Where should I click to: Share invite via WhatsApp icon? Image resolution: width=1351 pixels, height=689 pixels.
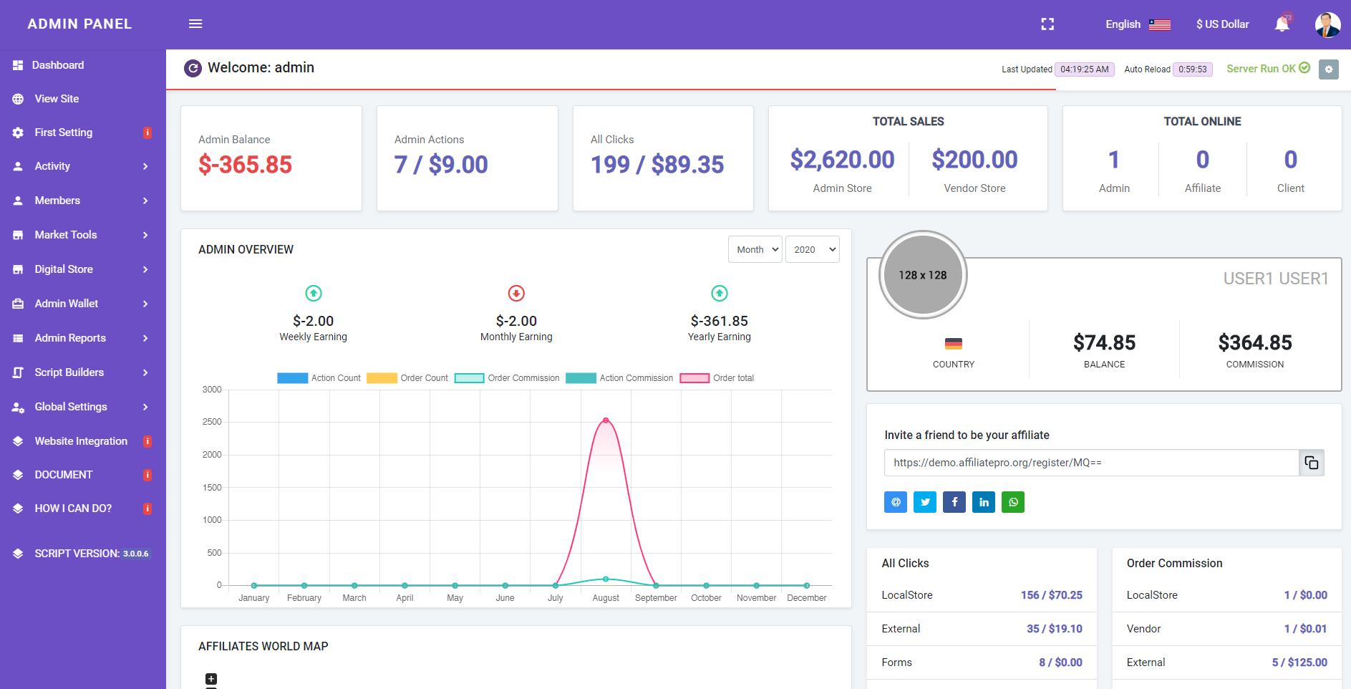1013,502
